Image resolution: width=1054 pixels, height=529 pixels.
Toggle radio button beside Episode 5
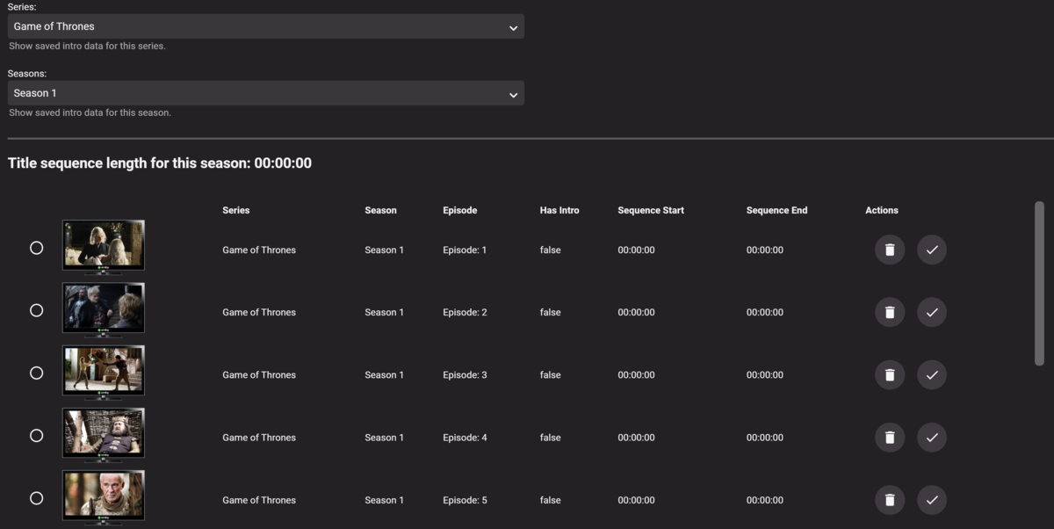click(36, 498)
